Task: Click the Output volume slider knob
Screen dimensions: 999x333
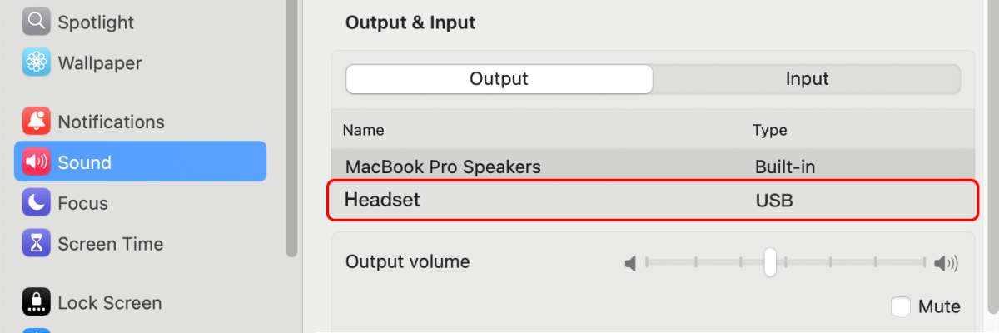Action: coord(770,262)
